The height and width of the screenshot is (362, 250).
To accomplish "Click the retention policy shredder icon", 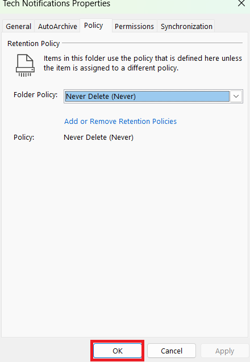I will click(x=25, y=65).
